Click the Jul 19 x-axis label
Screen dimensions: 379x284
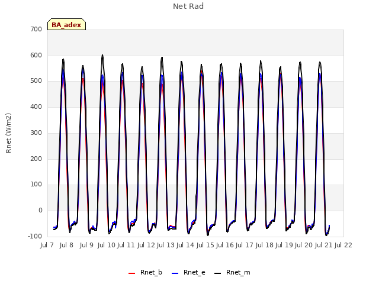284,245
